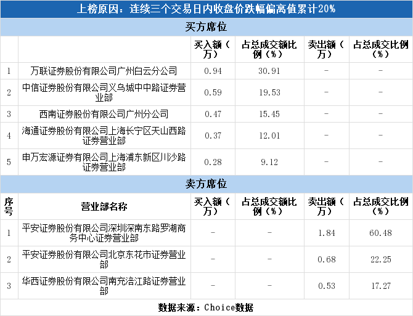This screenshot has width=413, height=316.
Task: Select buy amount value 0.59
Action: tap(213, 92)
